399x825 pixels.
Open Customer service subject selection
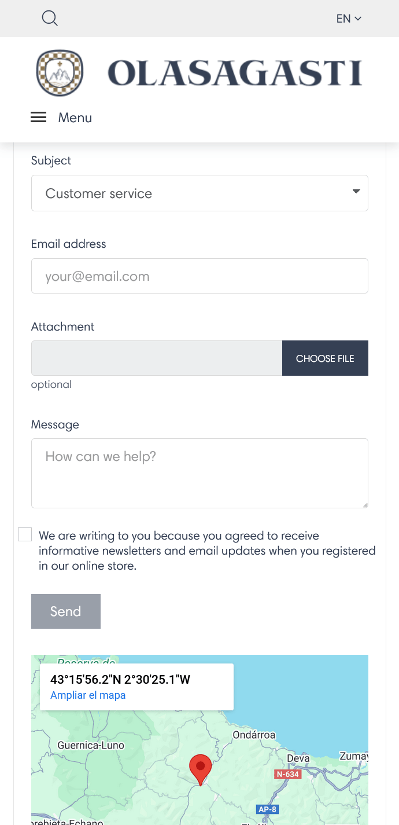pos(199,193)
